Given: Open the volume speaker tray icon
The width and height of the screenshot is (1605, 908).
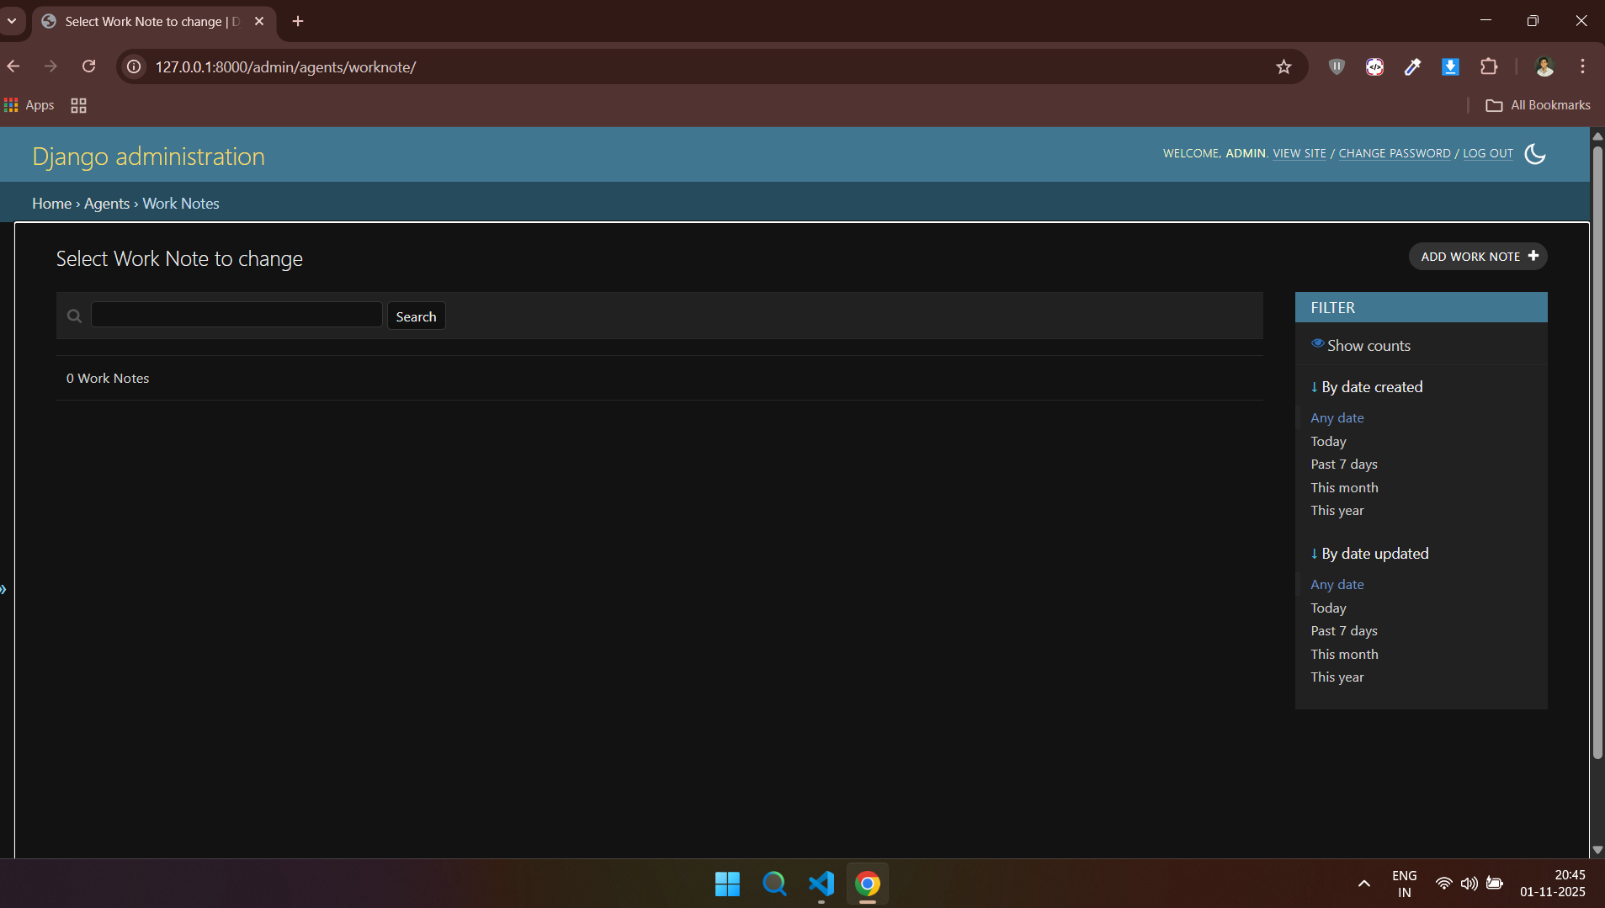Looking at the screenshot, I should [1469, 884].
